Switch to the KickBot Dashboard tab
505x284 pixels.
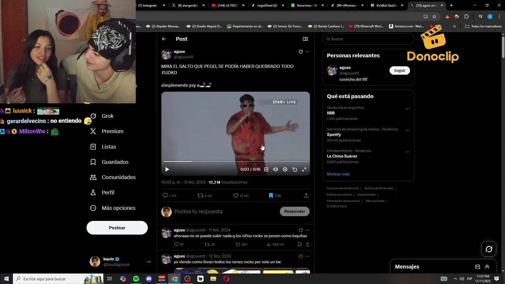point(386,6)
